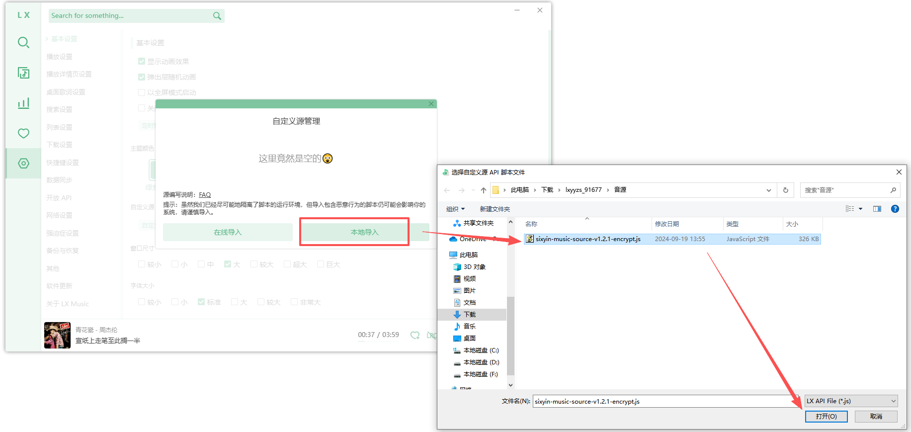Refresh the file dialog folder

tap(786, 190)
